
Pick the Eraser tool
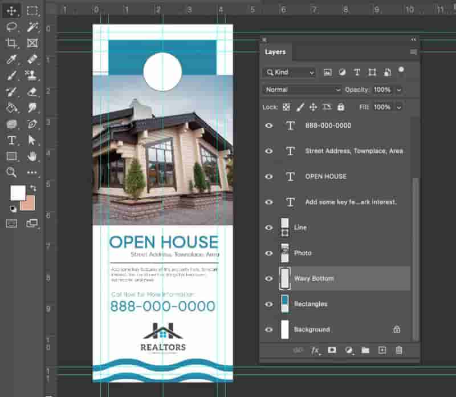pyautogui.click(x=32, y=92)
